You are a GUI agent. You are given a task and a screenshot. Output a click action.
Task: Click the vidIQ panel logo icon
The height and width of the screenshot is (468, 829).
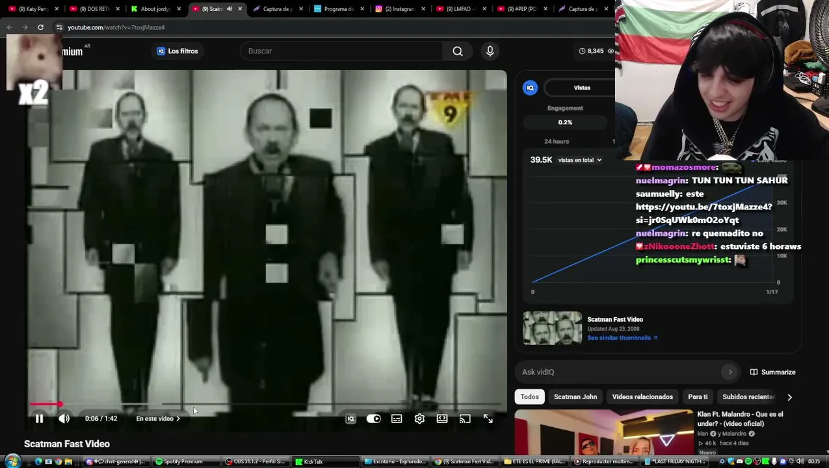pos(530,88)
